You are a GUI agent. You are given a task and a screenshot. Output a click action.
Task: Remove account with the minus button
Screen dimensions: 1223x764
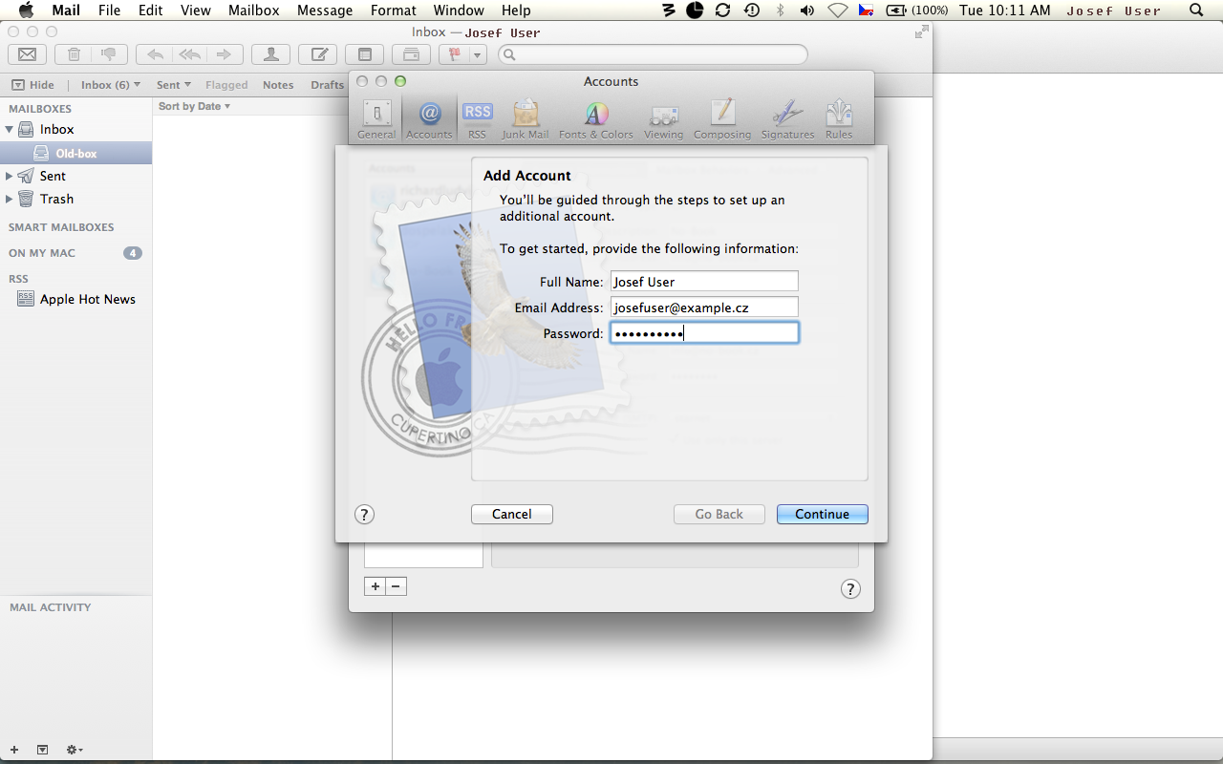pos(397,586)
